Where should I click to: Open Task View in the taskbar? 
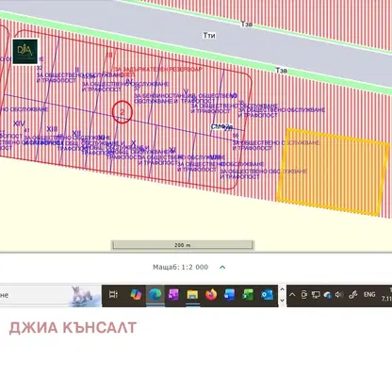[x=113, y=294]
